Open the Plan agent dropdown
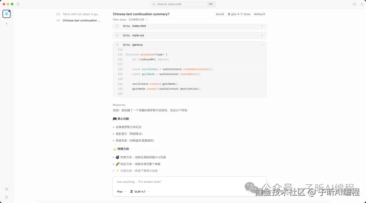This screenshot has width=366, height=203. [x=122, y=191]
